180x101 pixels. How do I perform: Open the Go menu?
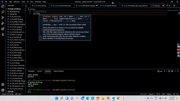point(28,2)
